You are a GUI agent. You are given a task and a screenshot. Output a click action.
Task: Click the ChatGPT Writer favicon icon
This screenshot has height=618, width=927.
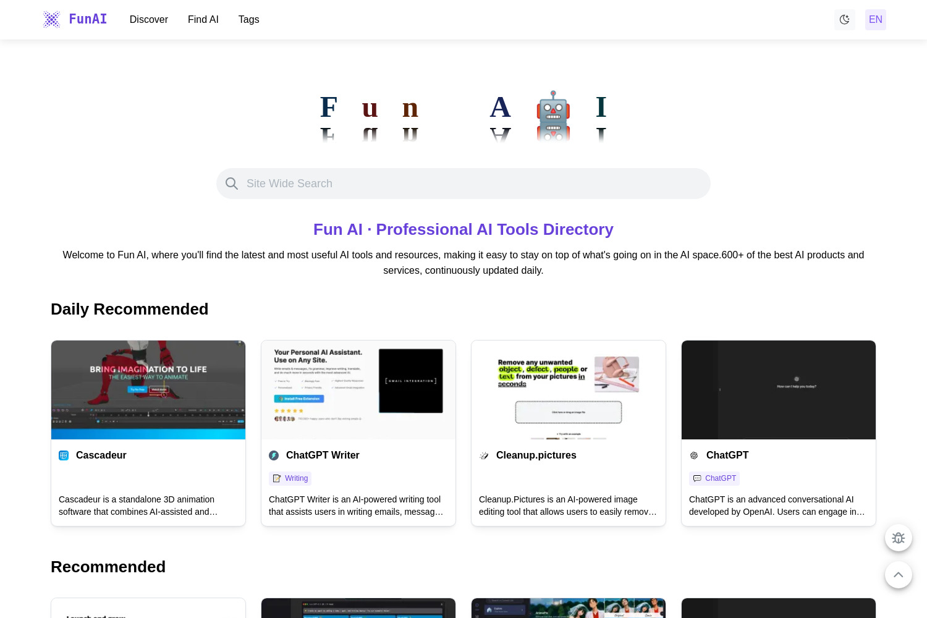pos(274,455)
